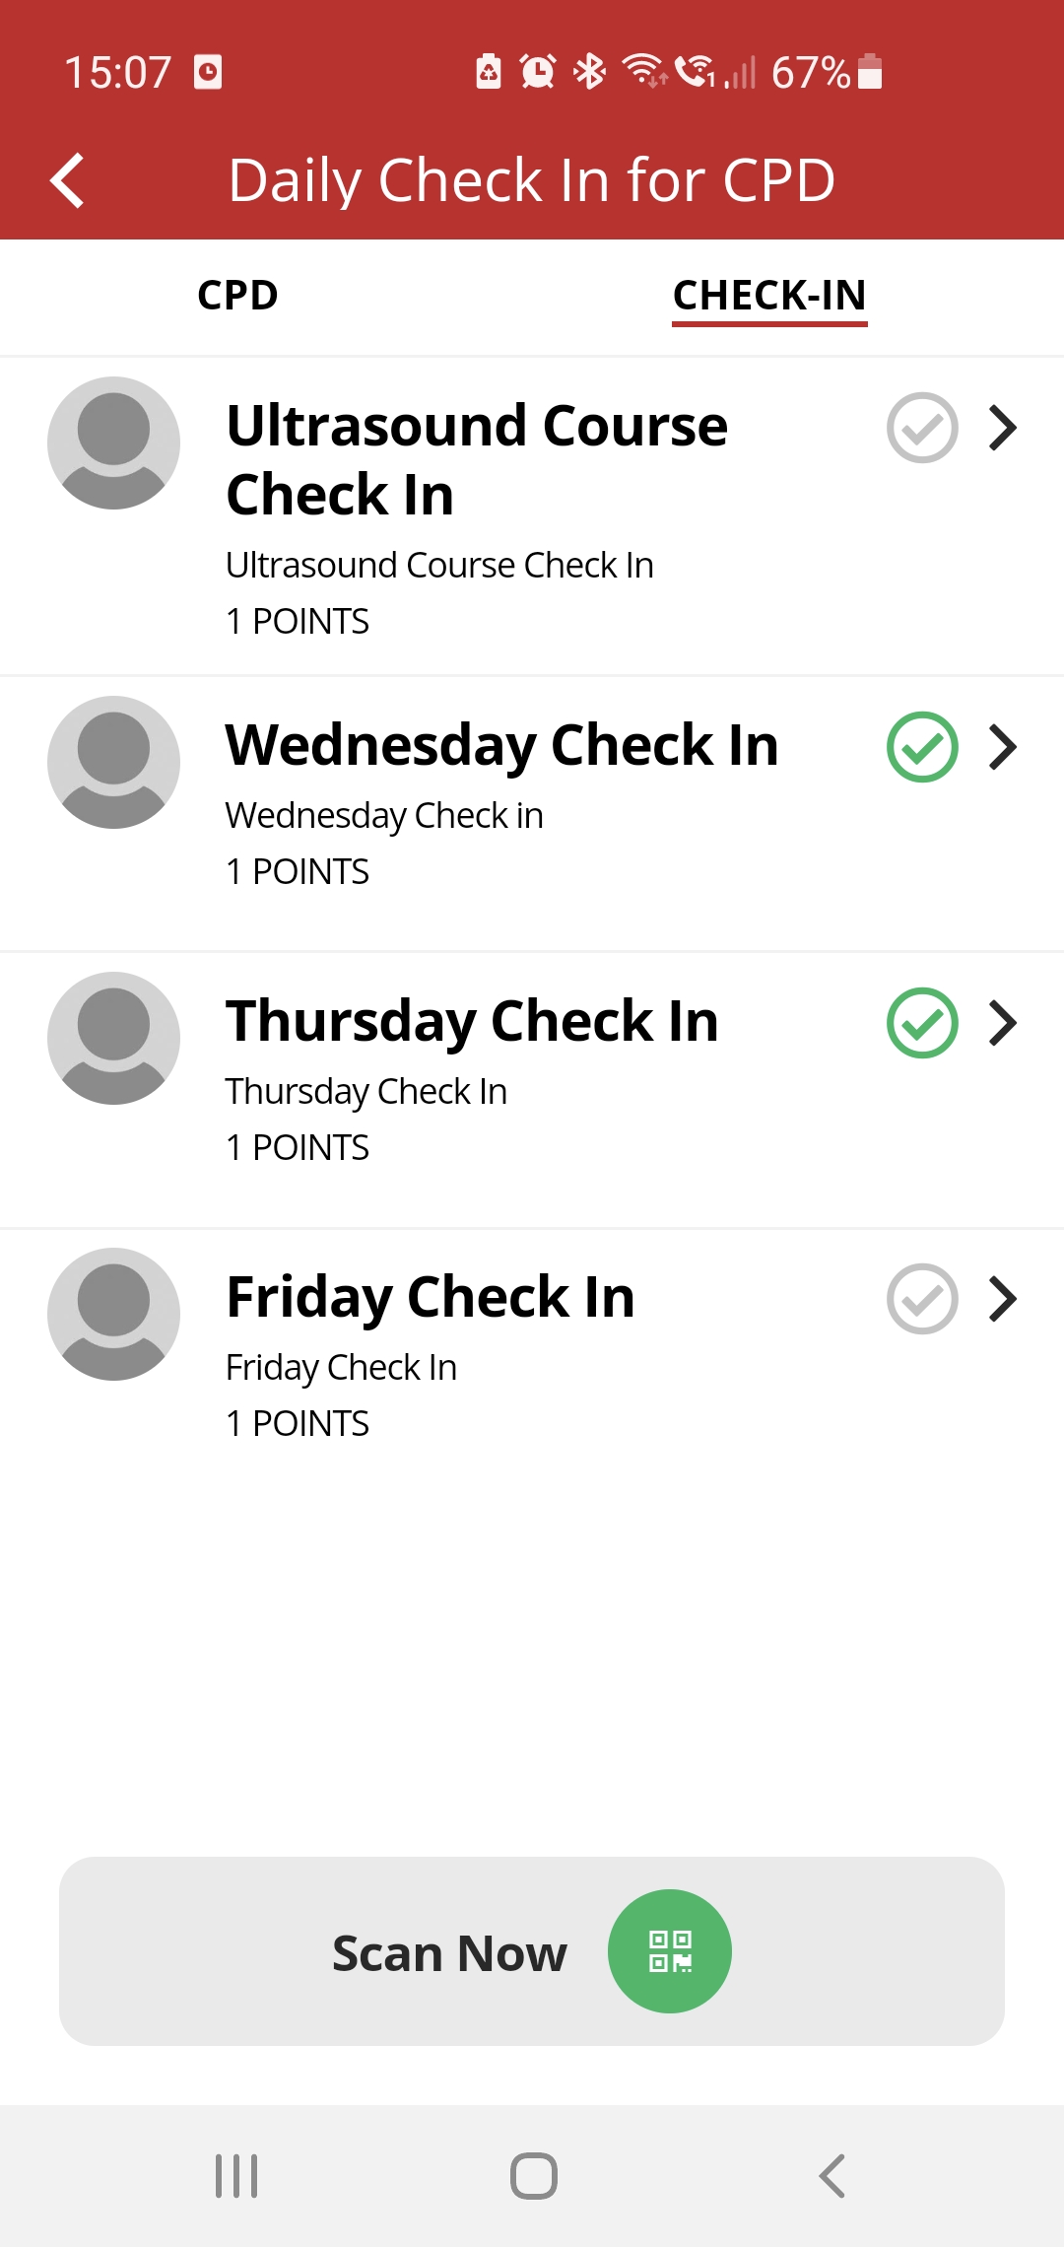Image resolution: width=1064 pixels, height=2247 pixels.
Task: Toggle Thursday Check In green check mark
Action: [x=922, y=1023]
